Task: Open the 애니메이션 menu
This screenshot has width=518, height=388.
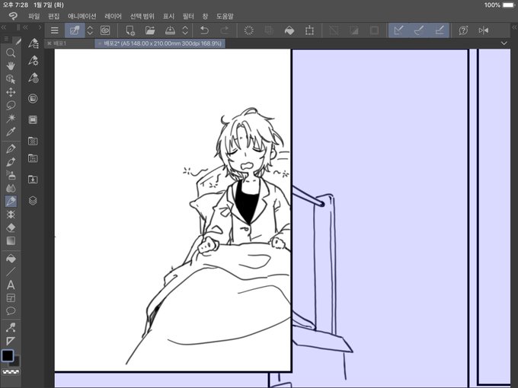Action: click(x=82, y=16)
